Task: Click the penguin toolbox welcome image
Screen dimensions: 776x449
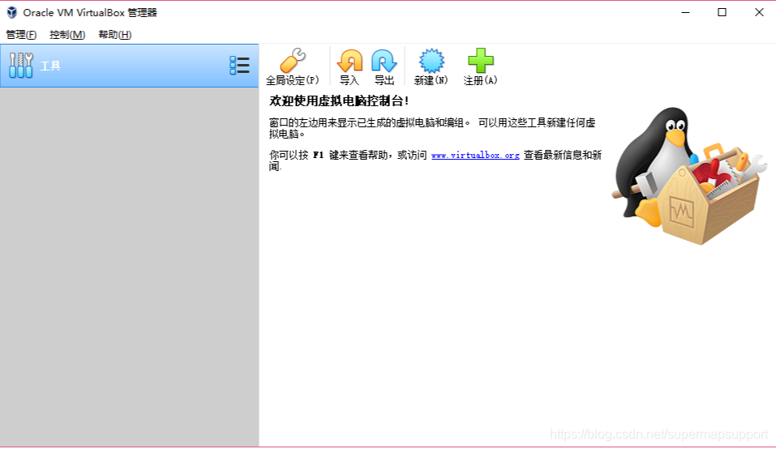Action: pos(689,176)
